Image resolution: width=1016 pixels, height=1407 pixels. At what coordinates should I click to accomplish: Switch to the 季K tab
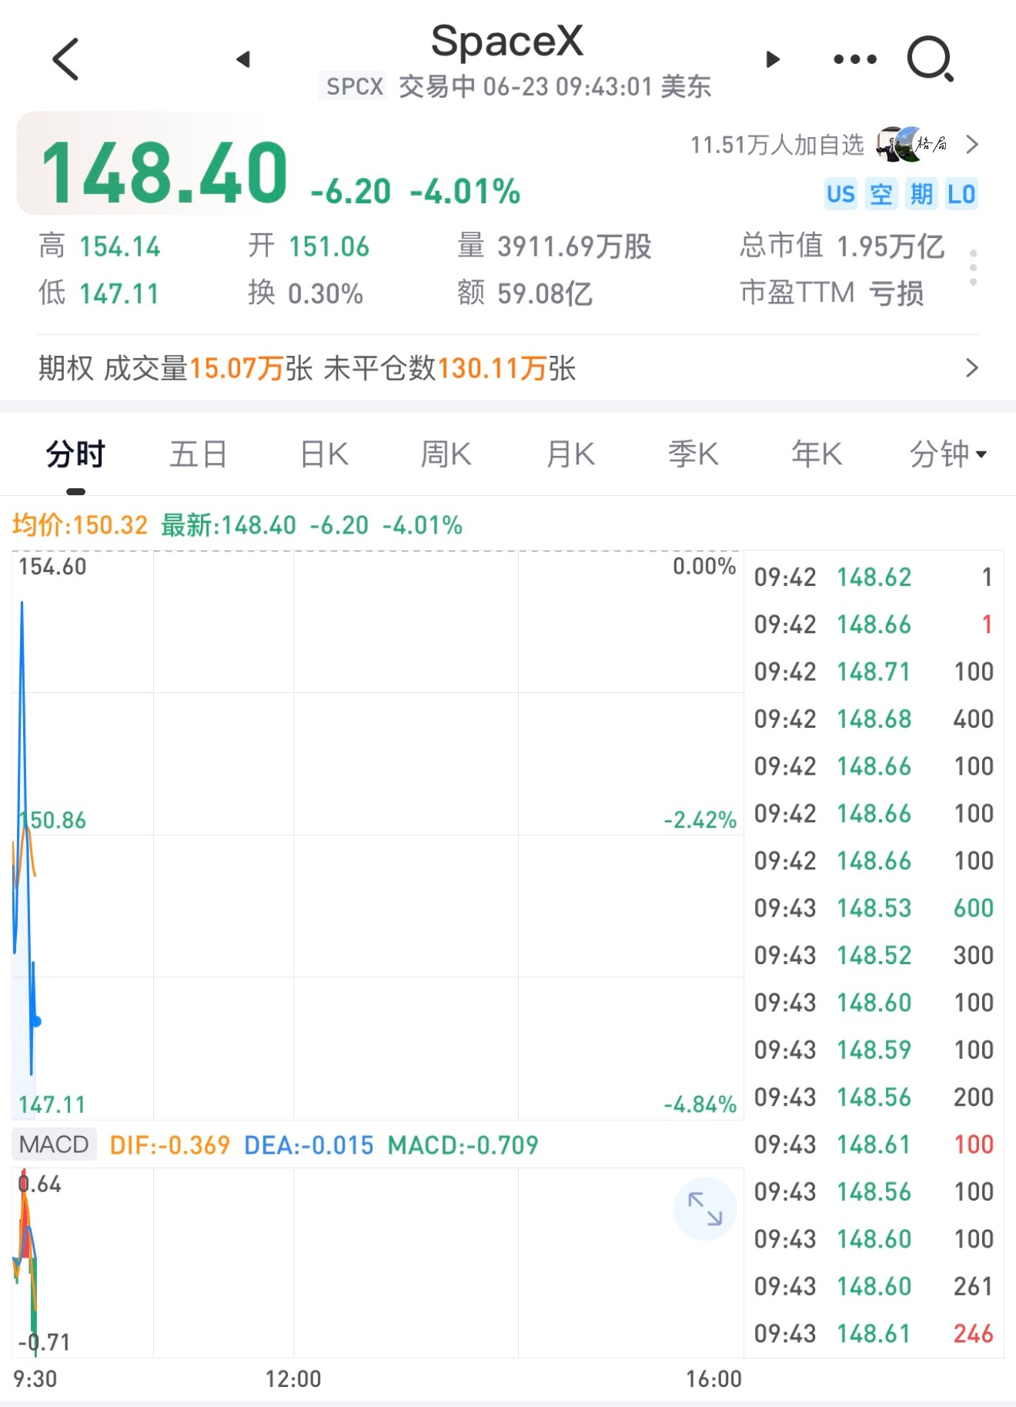pos(693,454)
